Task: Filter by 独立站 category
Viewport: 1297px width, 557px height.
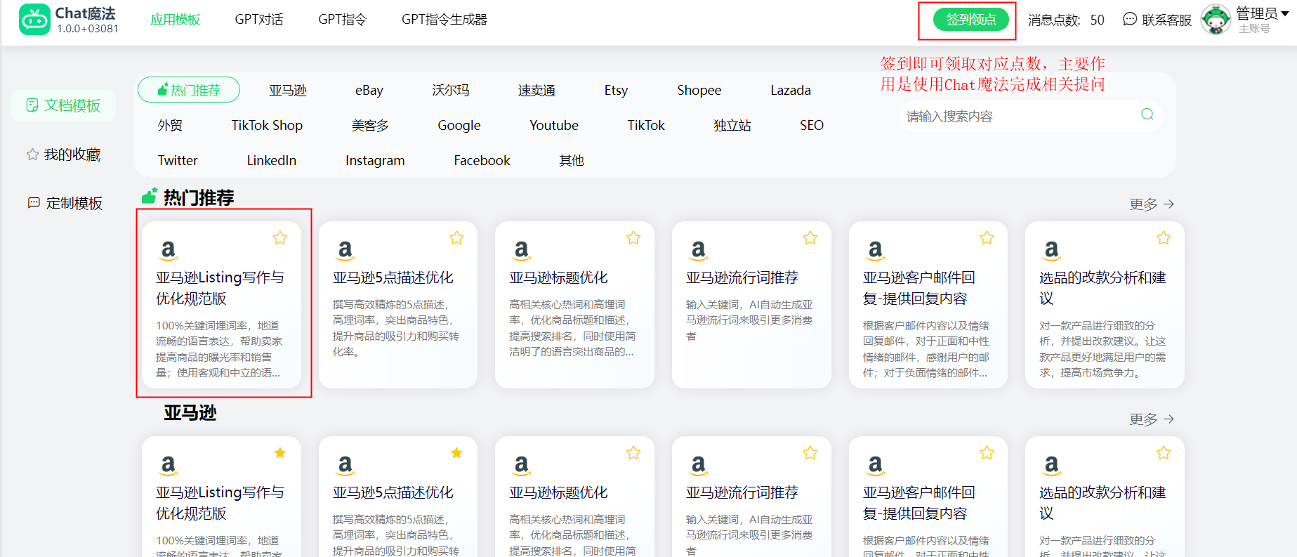Action: [x=732, y=125]
